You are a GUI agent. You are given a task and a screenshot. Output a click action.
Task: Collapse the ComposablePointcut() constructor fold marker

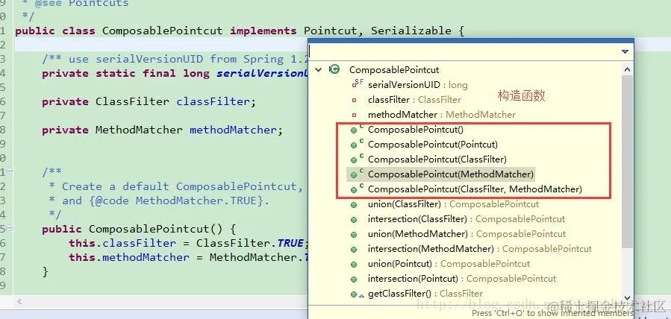click(x=10, y=229)
